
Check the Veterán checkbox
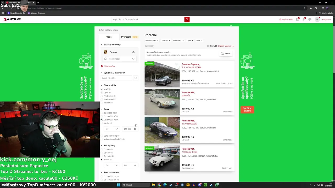102,103
